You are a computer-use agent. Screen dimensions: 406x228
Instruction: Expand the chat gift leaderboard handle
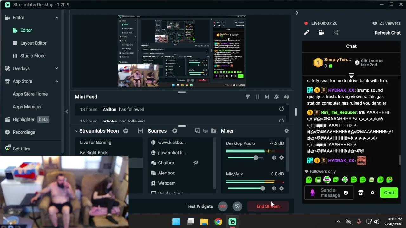click(351, 75)
